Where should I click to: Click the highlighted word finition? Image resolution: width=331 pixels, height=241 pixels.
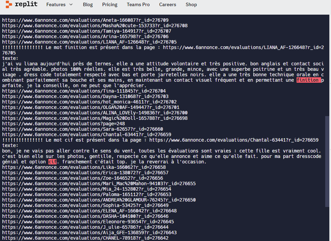309,80
